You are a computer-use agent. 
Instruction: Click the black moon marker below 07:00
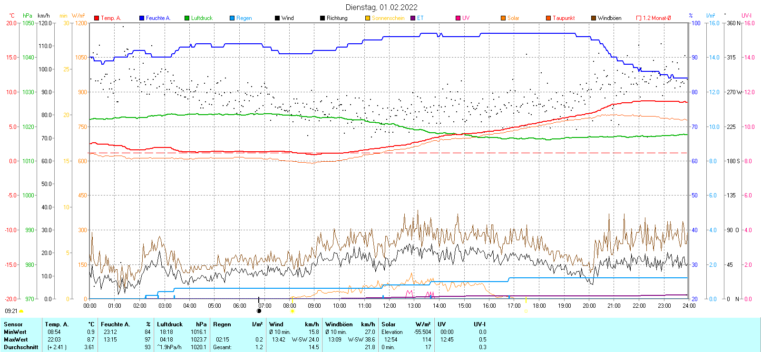point(259,311)
